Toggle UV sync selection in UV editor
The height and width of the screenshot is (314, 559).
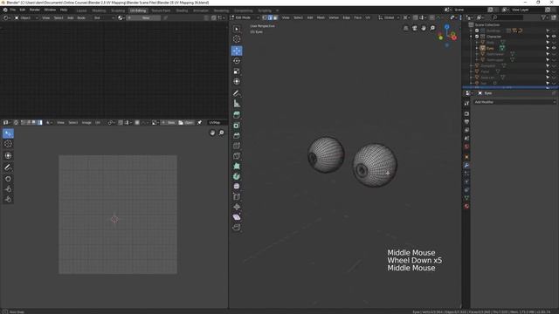pyautogui.click(x=16, y=122)
